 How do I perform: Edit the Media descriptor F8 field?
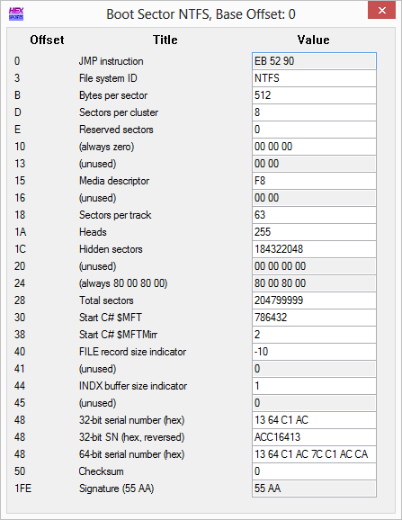pos(314,181)
